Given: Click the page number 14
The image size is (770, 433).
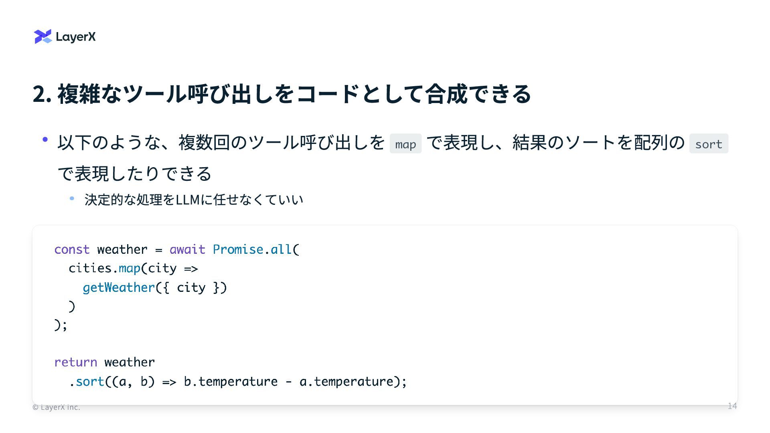Looking at the screenshot, I should point(732,406).
